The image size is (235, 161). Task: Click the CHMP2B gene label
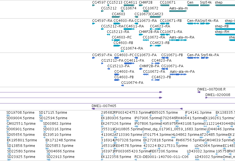pos(146,2)
